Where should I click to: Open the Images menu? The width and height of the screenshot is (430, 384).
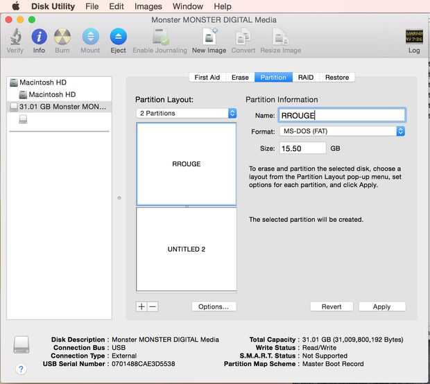(x=148, y=6)
